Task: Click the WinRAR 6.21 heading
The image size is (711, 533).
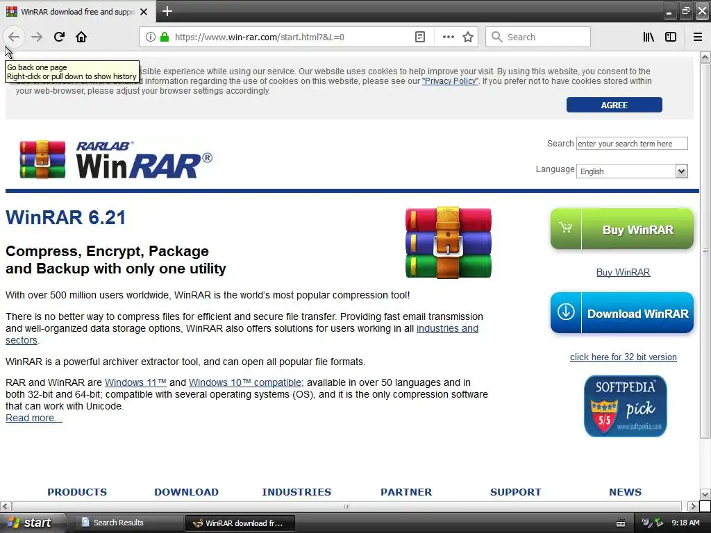Action: click(66, 217)
